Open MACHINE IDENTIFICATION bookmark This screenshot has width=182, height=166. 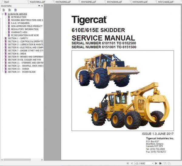27,20
